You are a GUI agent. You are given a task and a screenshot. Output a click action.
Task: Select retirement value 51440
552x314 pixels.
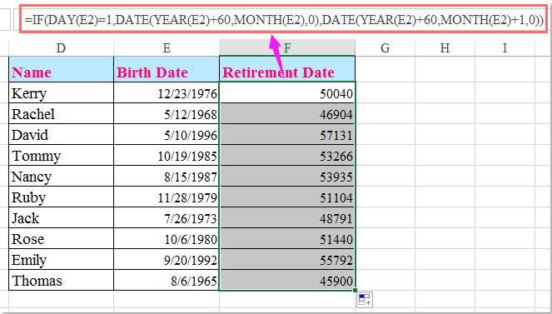(287, 239)
